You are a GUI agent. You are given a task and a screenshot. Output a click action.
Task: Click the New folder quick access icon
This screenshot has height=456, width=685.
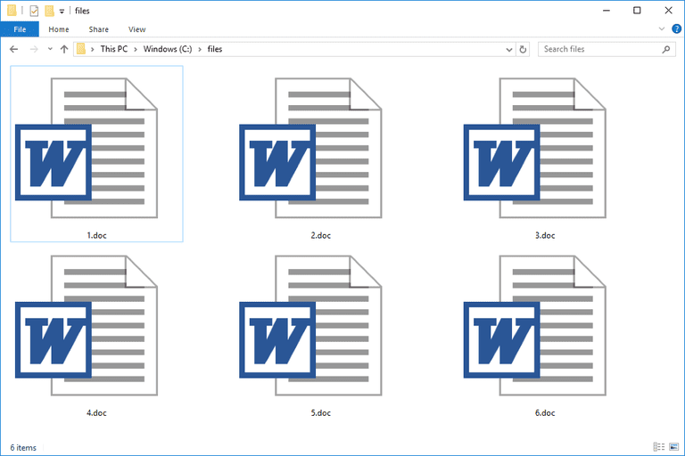pos(49,11)
